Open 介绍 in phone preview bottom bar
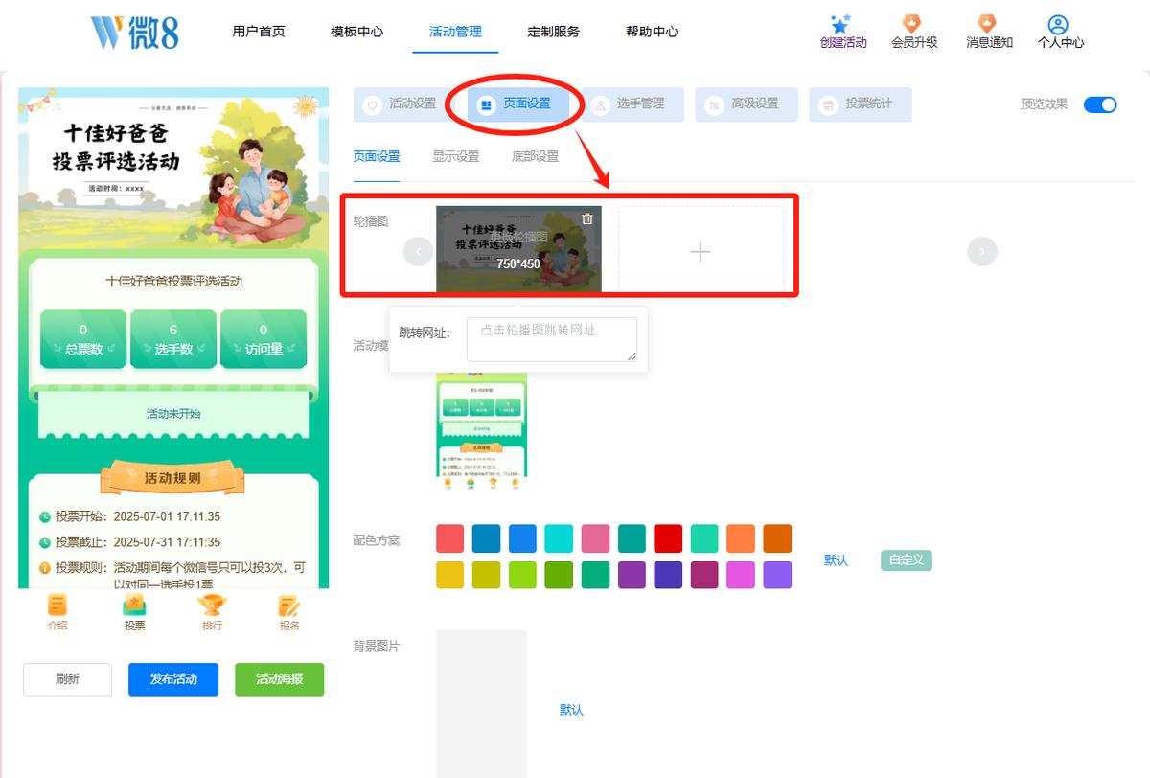The width and height of the screenshot is (1150, 778). 57,612
